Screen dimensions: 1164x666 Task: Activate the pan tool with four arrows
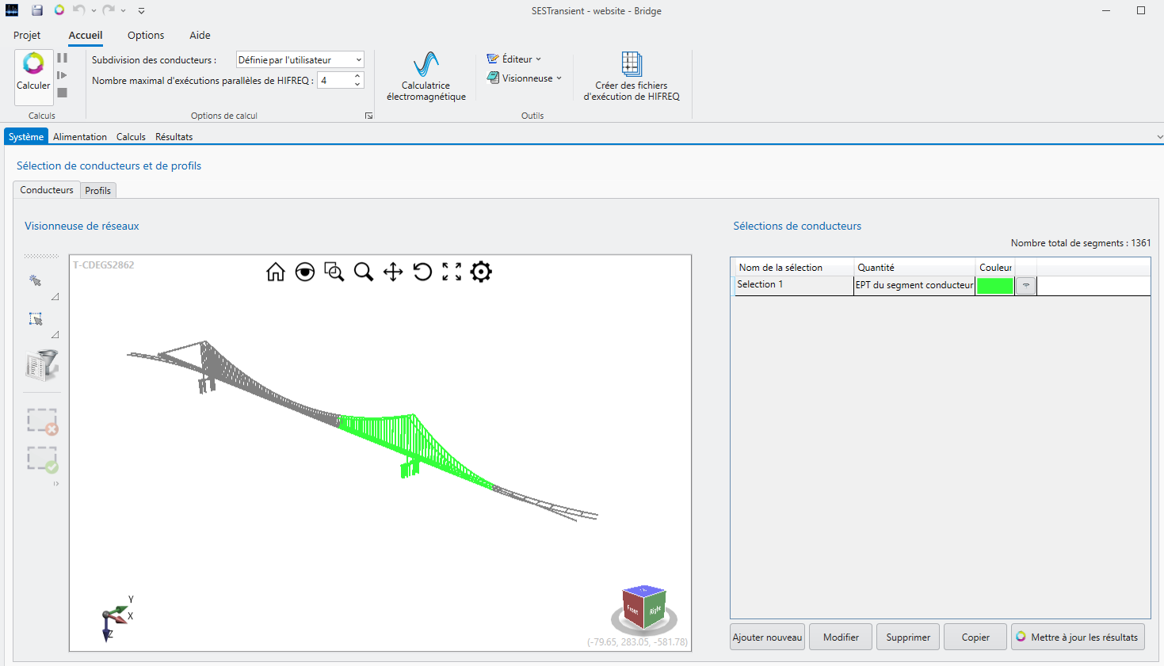coord(393,272)
